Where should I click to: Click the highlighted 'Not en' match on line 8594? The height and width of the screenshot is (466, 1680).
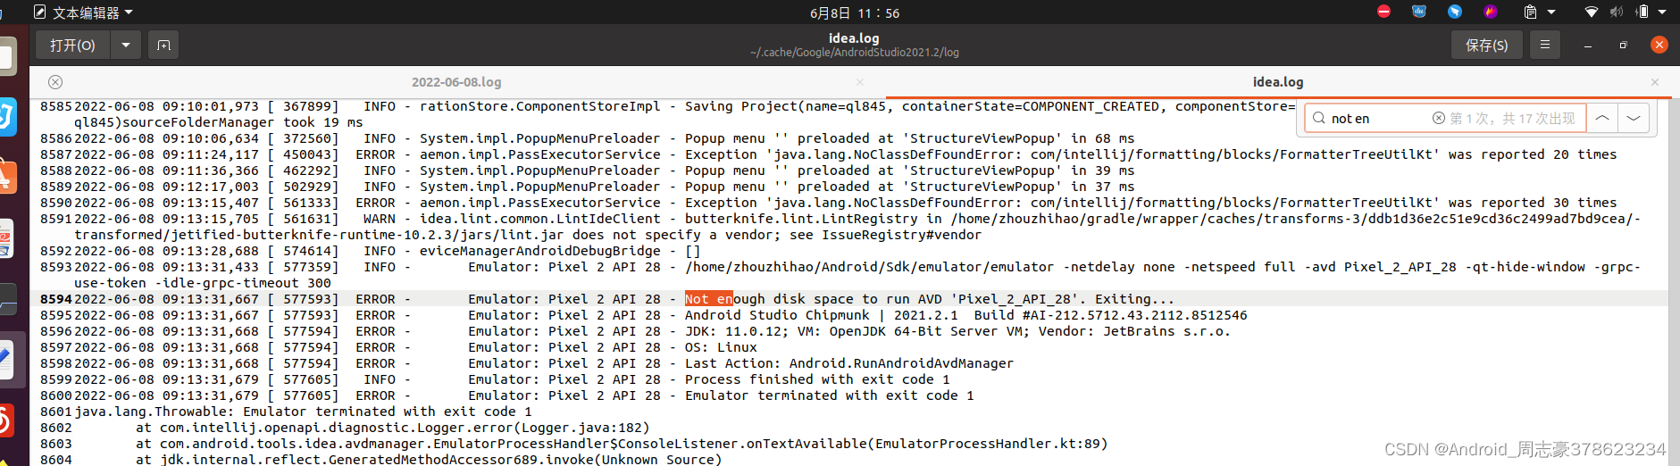(x=708, y=299)
